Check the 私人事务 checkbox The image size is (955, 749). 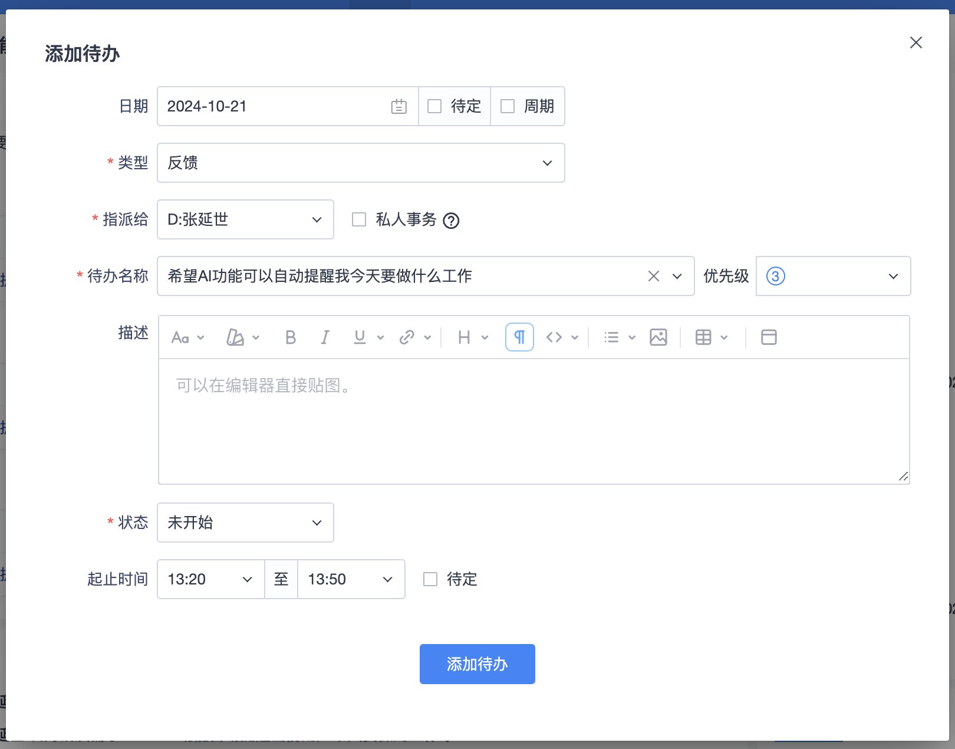point(359,220)
